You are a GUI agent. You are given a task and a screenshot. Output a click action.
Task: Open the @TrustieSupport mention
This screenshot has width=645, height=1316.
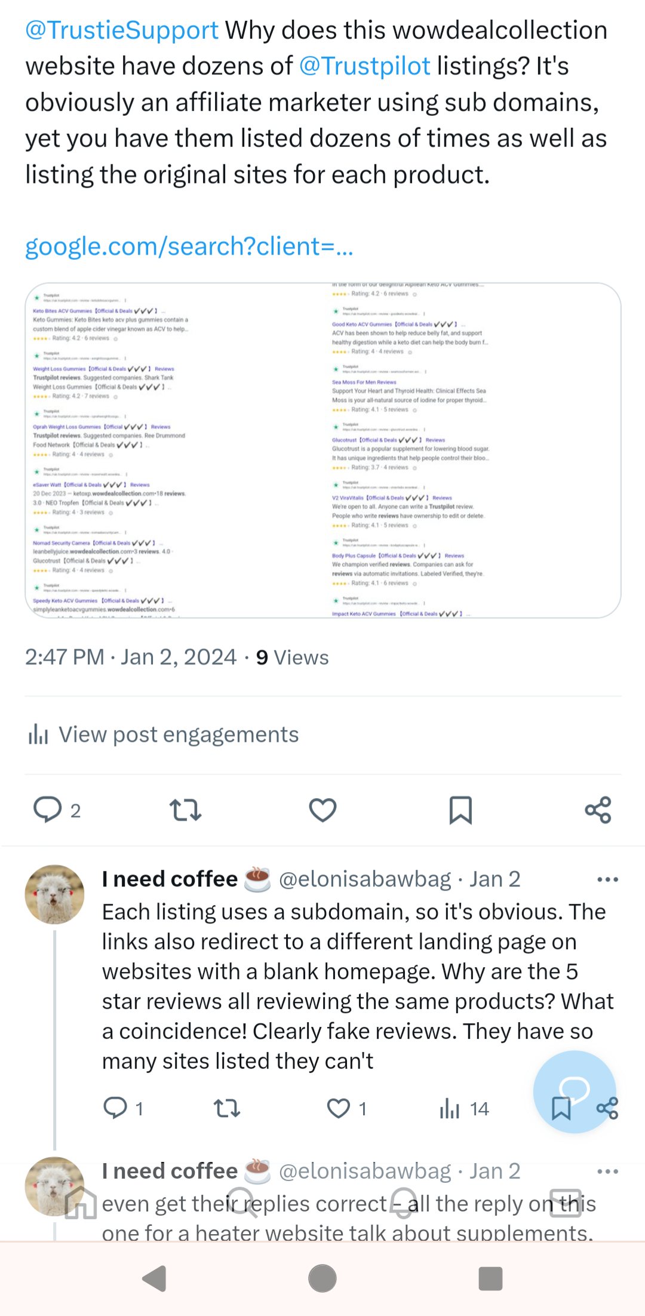(122, 30)
